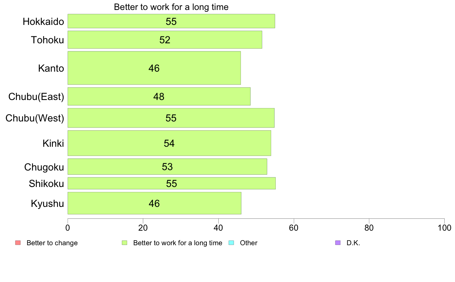Click the red Better to change legend swatch

[x=18, y=243]
